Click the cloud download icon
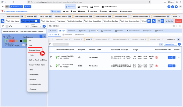The image size is (183, 107). click(10, 26)
